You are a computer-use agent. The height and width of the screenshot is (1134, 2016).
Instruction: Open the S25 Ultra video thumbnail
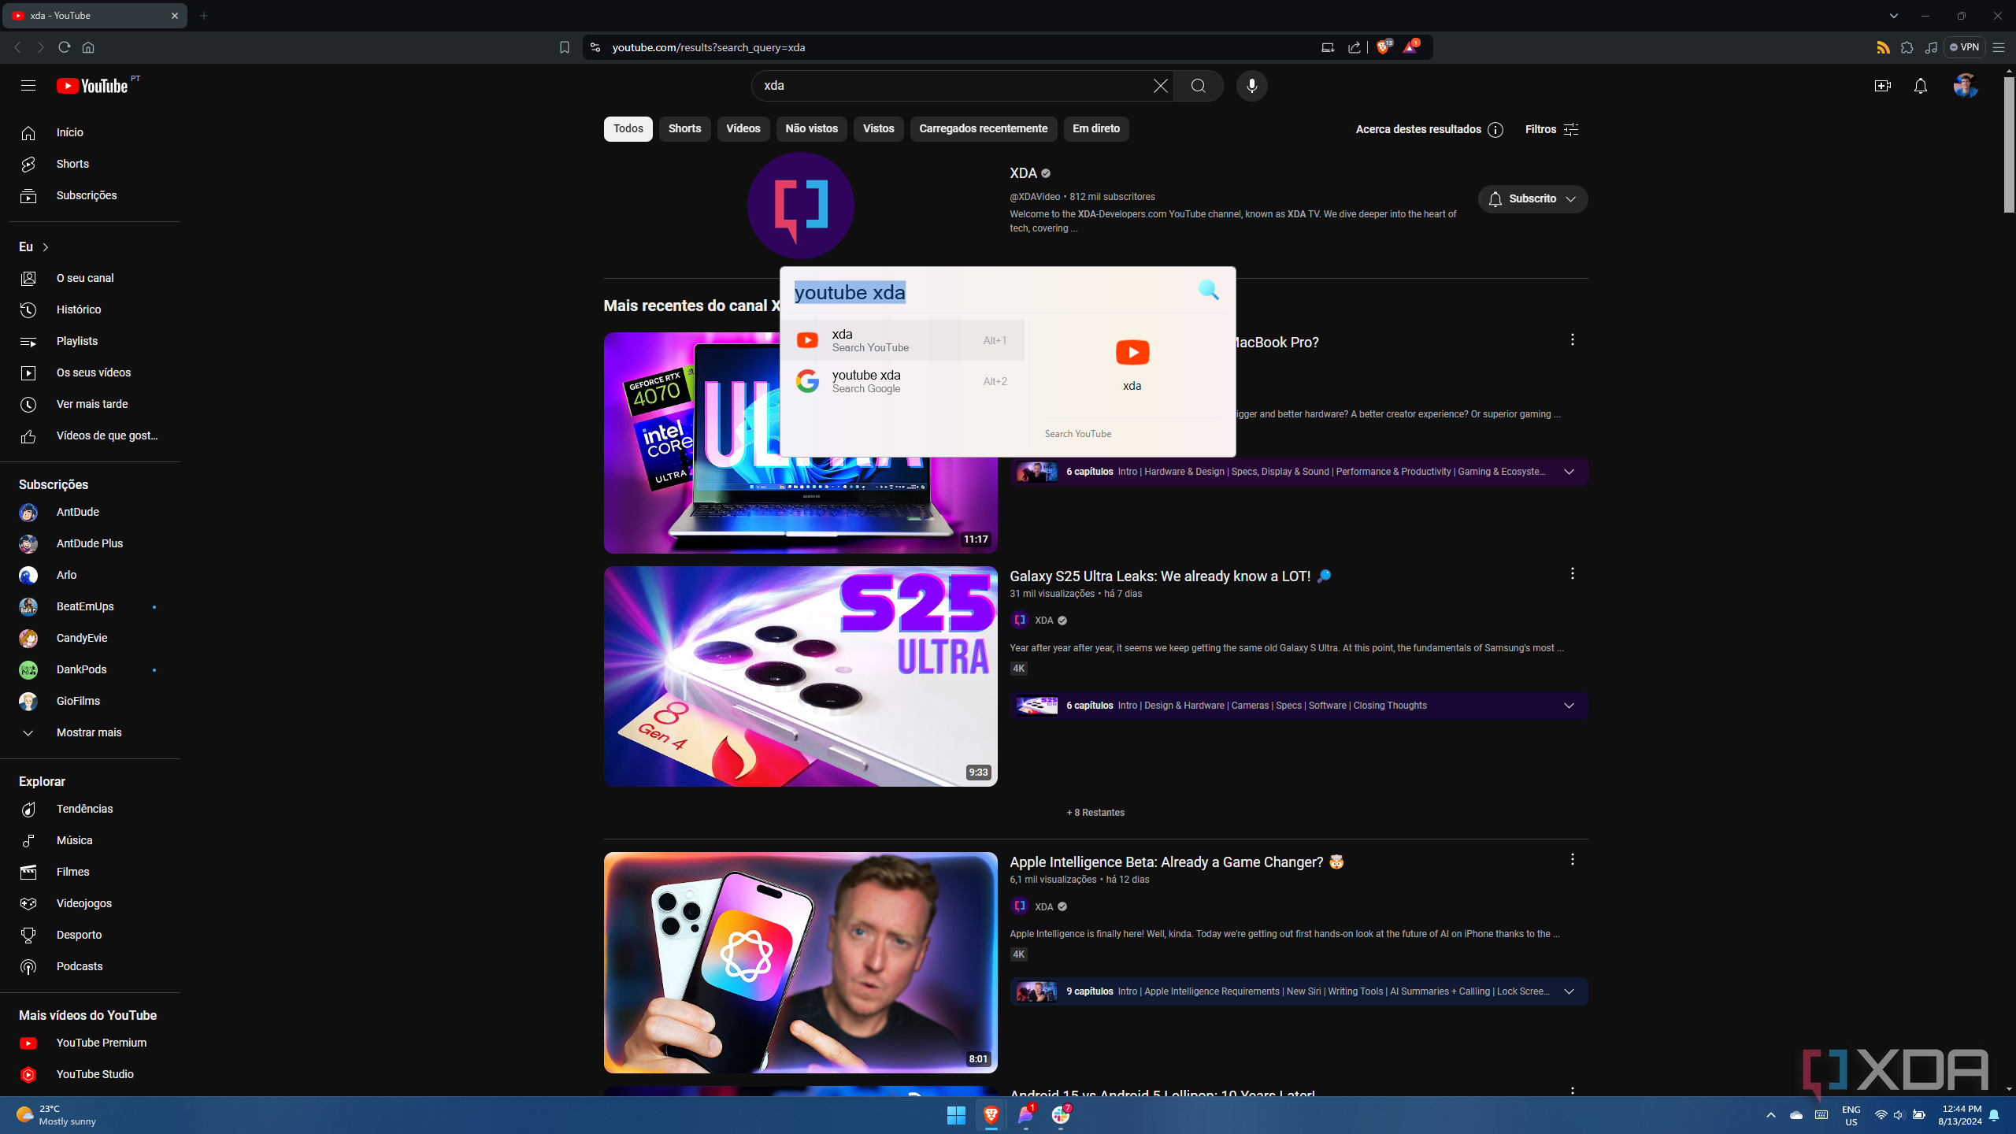pos(800,676)
